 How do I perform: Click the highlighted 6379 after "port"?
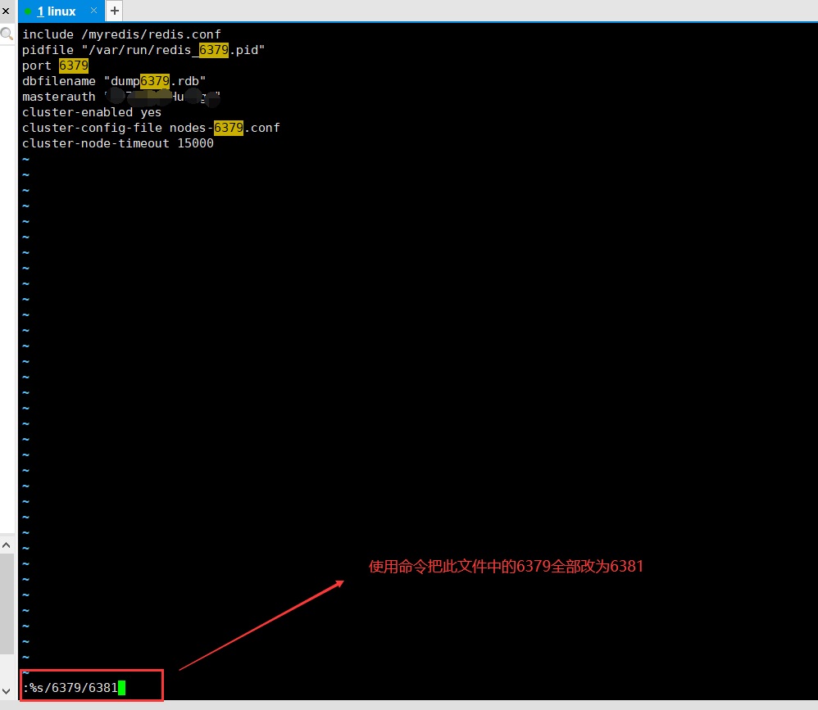(x=74, y=66)
